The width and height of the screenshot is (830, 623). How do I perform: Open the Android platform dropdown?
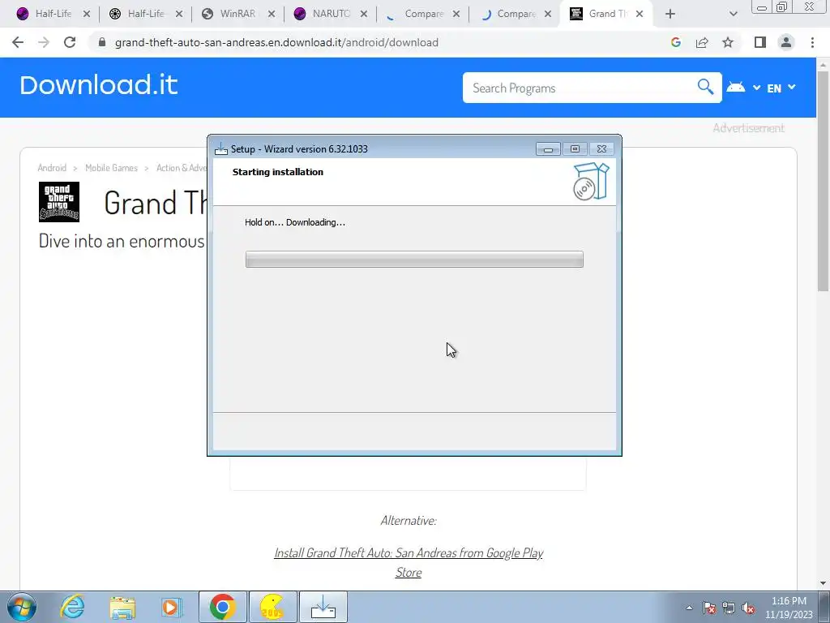(742, 87)
